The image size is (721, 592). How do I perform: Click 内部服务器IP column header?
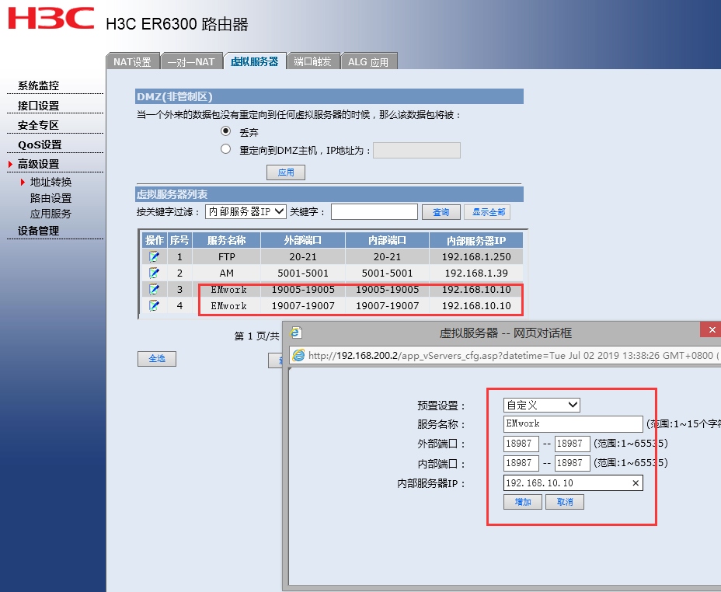point(476,240)
